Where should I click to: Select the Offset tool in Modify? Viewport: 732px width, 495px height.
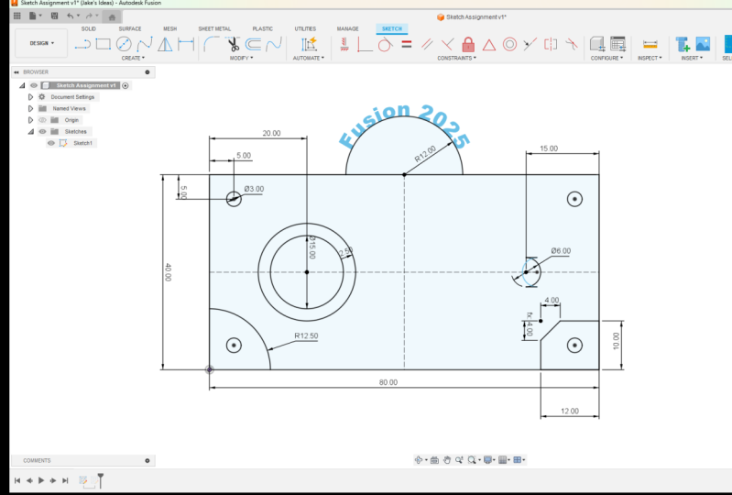(253, 44)
